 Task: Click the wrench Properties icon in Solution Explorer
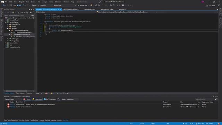(x=31, y=12)
